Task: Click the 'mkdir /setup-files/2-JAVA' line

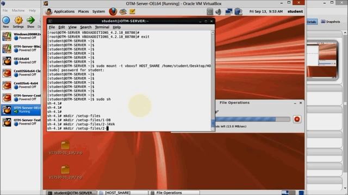Action: point(81,124)
